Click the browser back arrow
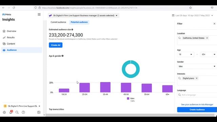The image size is (217, 122). [x=3, y=8]
